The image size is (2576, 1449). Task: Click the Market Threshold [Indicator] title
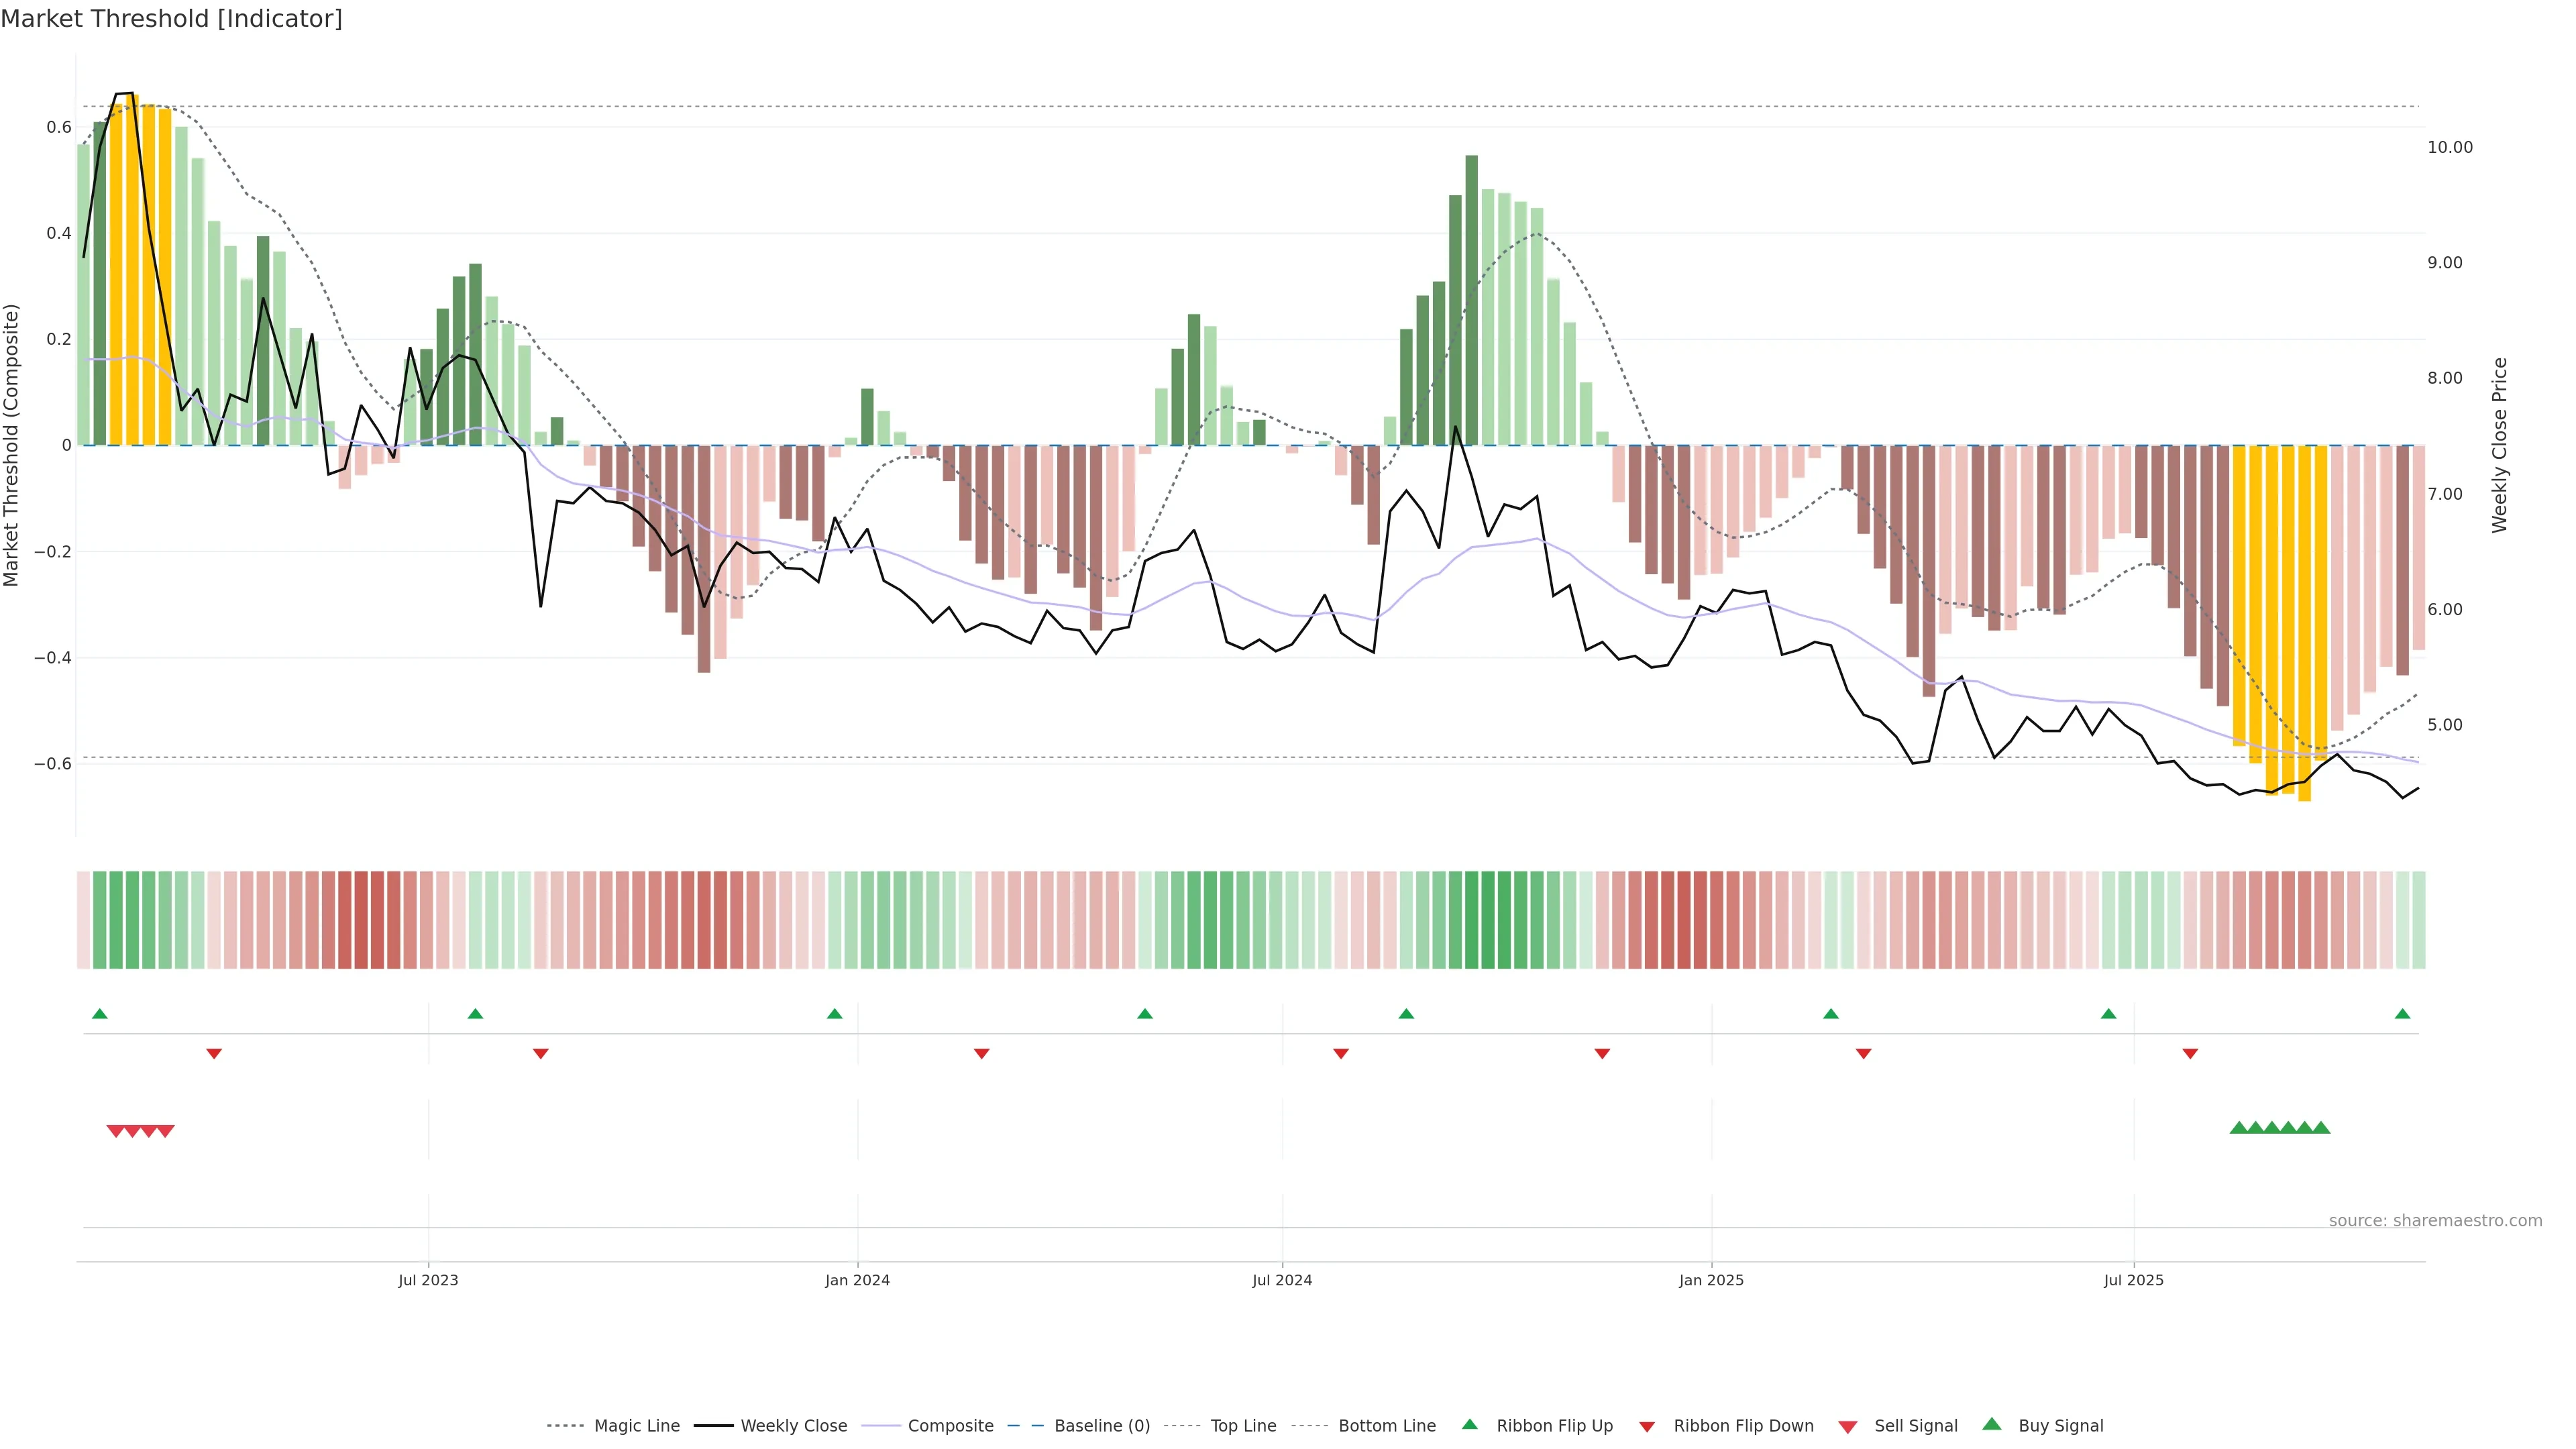(x=171, y=19)
